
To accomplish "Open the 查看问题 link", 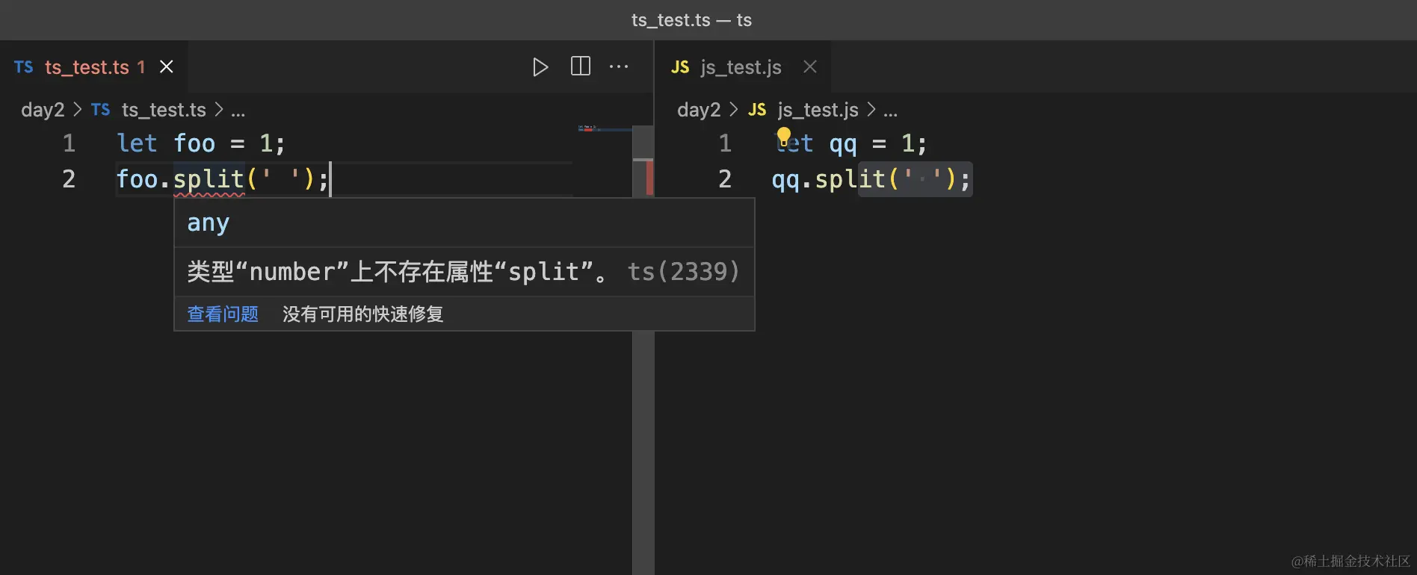I will [223, 314].
